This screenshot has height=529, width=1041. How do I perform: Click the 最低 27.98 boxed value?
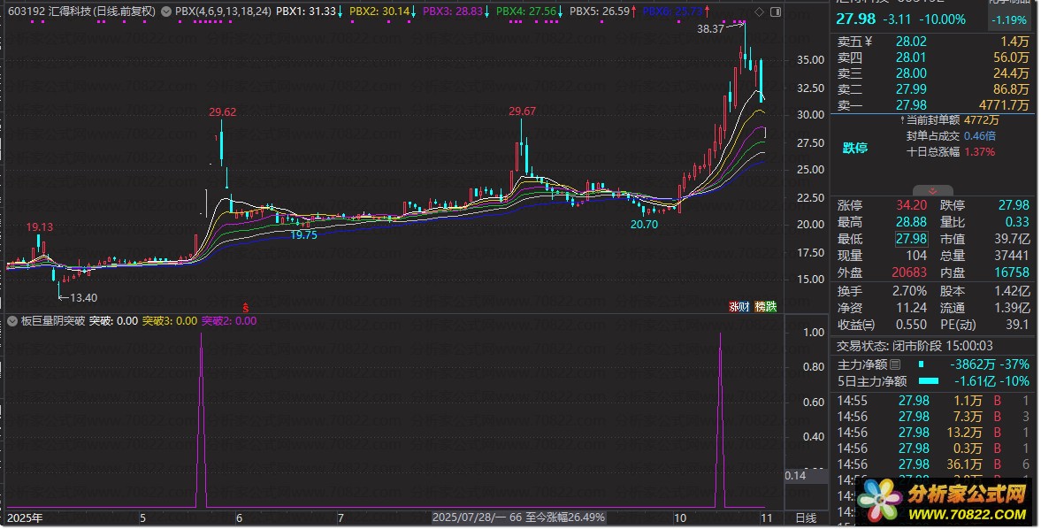pyautogui.click(x=911, y=239)
